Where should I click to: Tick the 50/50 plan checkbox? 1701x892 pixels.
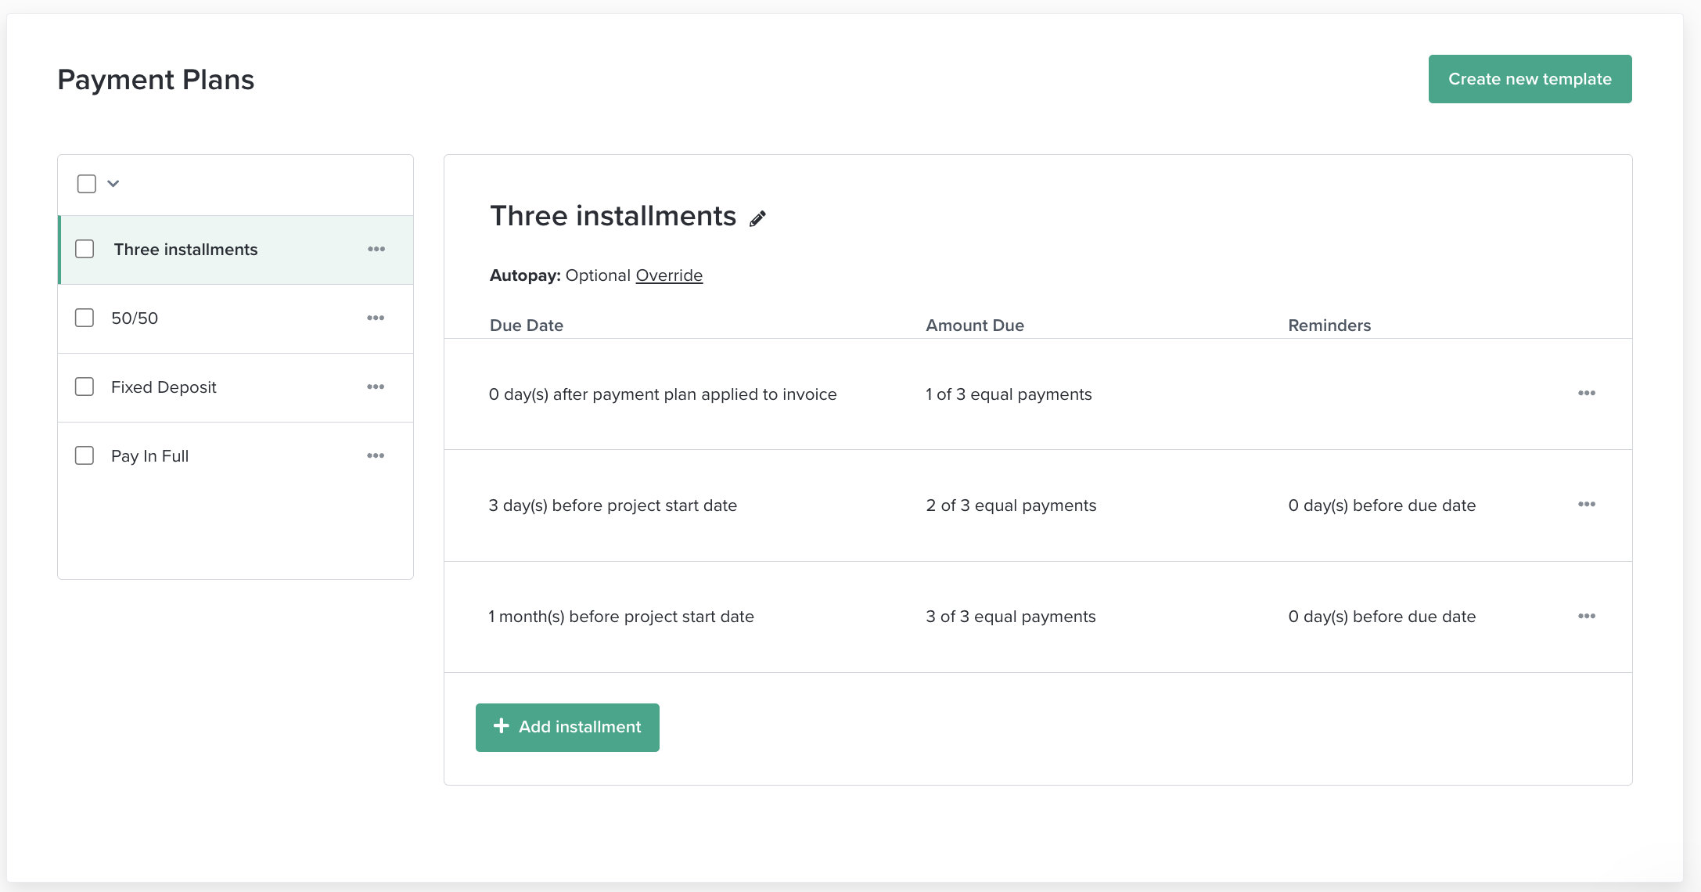click(x=85, y=318)
